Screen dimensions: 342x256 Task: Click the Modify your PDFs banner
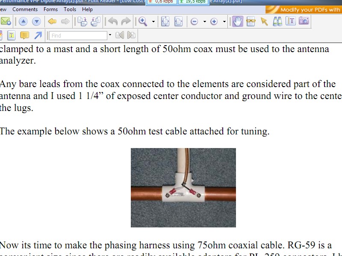point(304,9)
